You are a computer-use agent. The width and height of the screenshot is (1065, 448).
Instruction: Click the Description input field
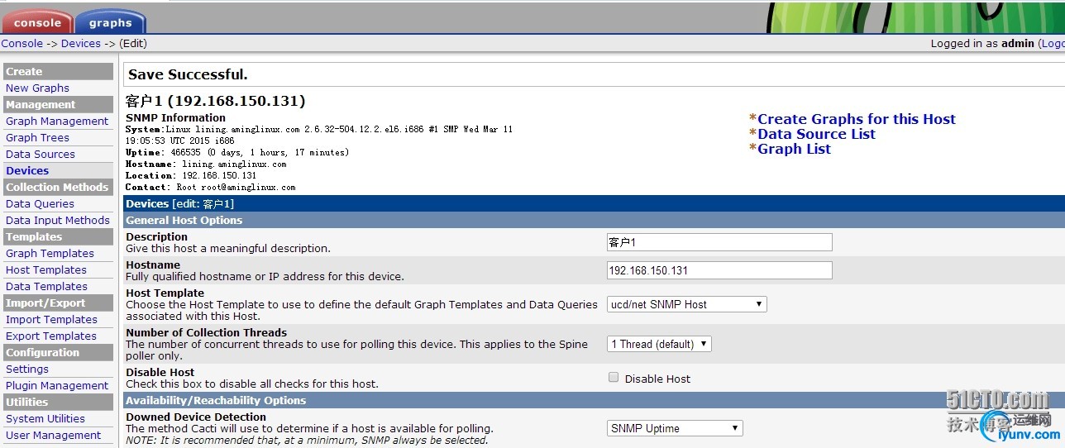pos(719,242)
